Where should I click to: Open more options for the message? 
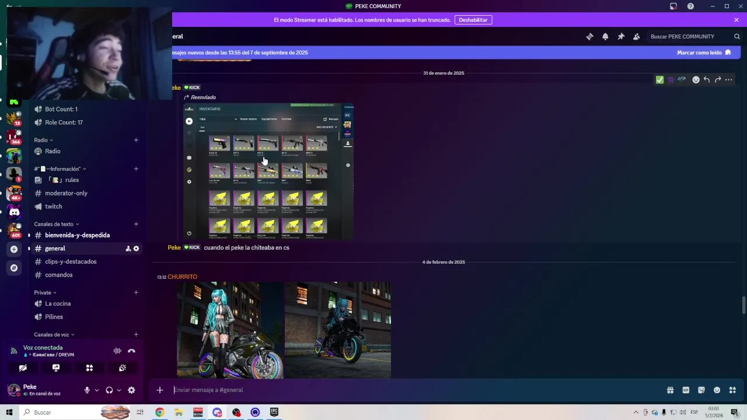pyautogui.click(x=729, y=80)
